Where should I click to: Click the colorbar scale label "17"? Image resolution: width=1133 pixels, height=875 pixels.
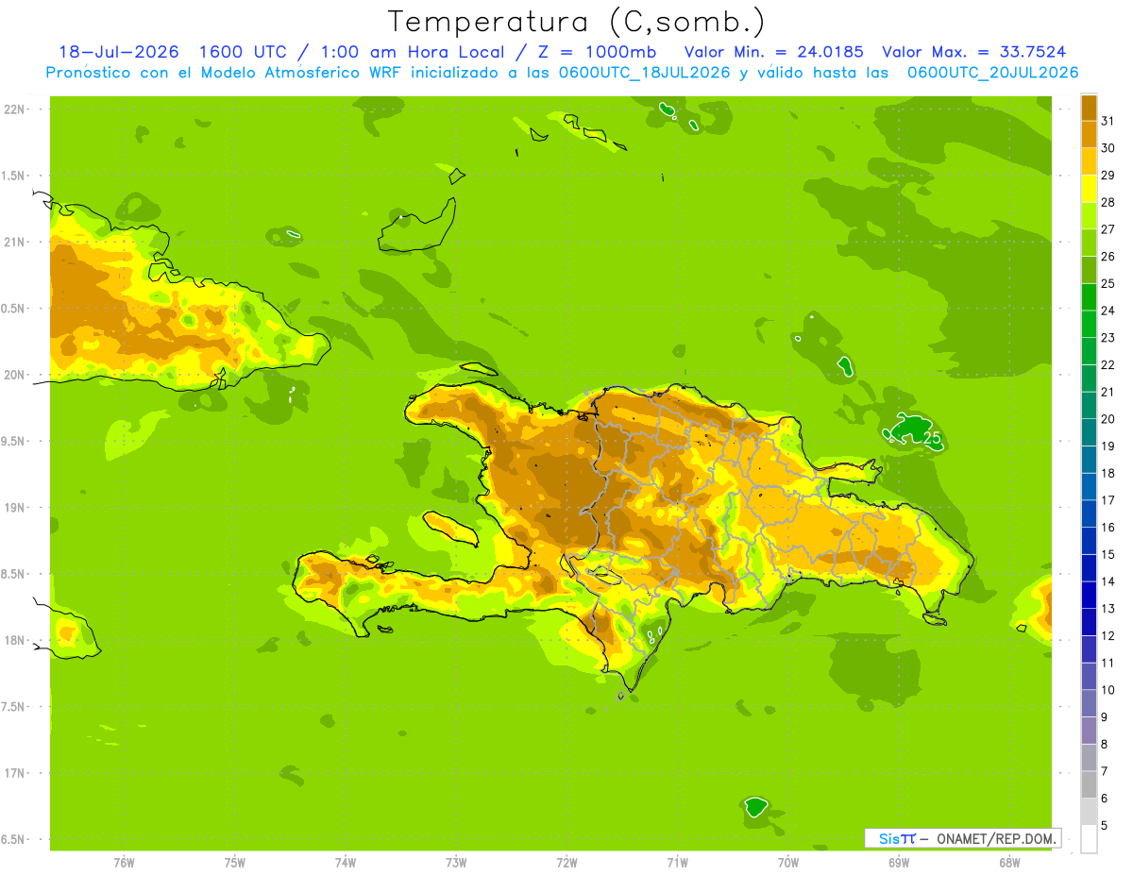[x=1108, y=500]
